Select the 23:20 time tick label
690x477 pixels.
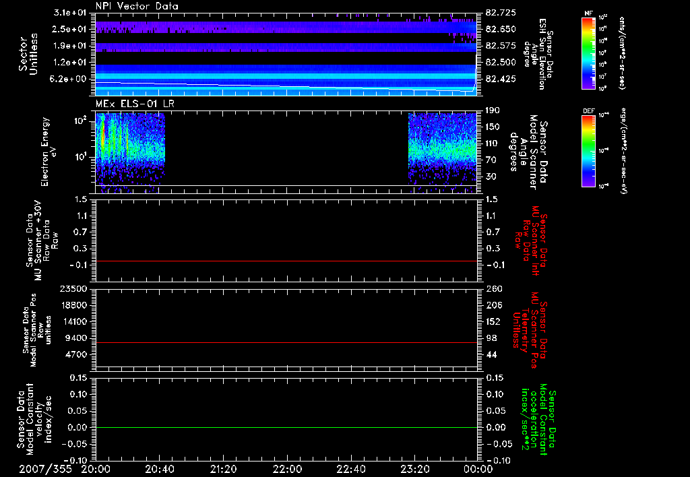414,468
